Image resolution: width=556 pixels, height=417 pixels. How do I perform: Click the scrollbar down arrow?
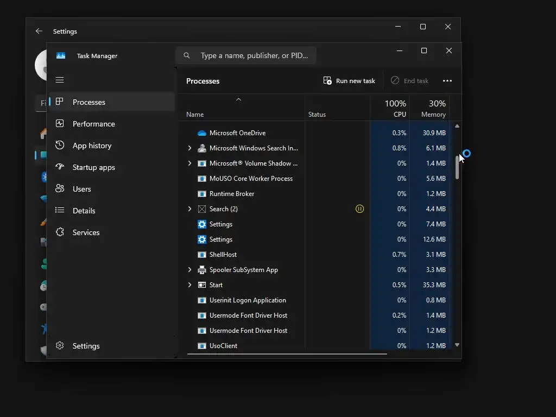point(457,345)
